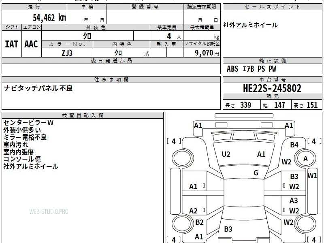Select inspector note 室内内張傷
This screenshot has width=324, height=243.
pos(18,152)
